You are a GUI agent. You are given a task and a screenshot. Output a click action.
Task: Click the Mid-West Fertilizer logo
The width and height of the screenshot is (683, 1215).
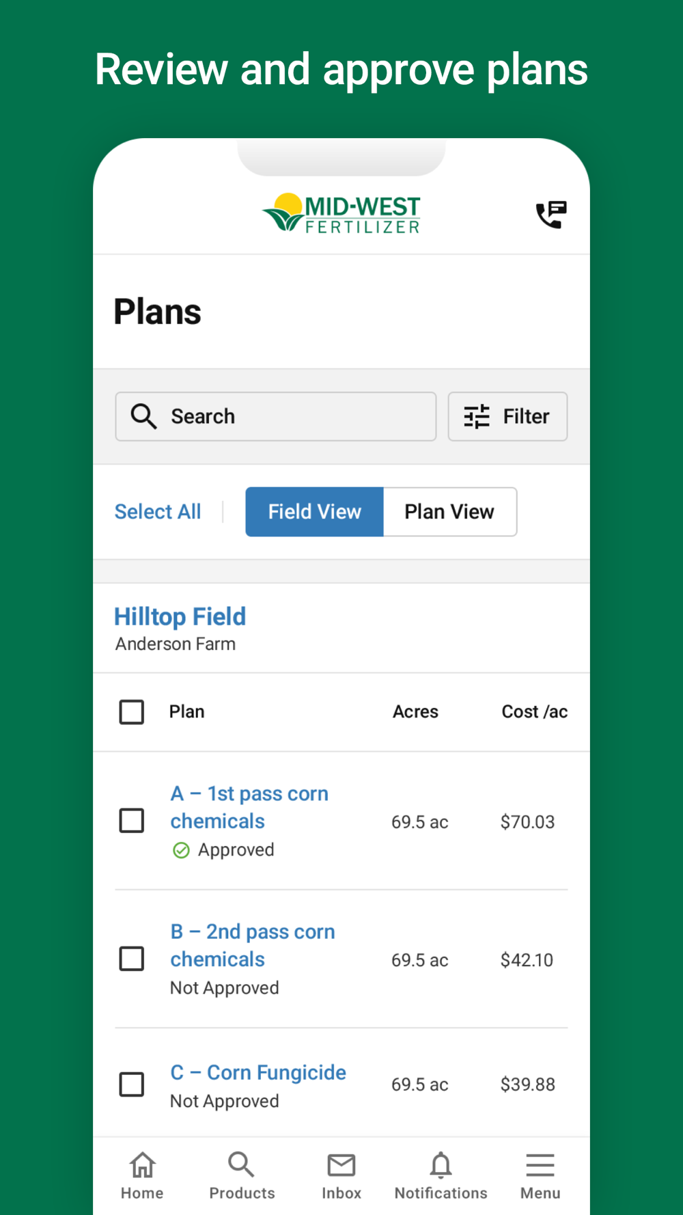click(341, 214)
